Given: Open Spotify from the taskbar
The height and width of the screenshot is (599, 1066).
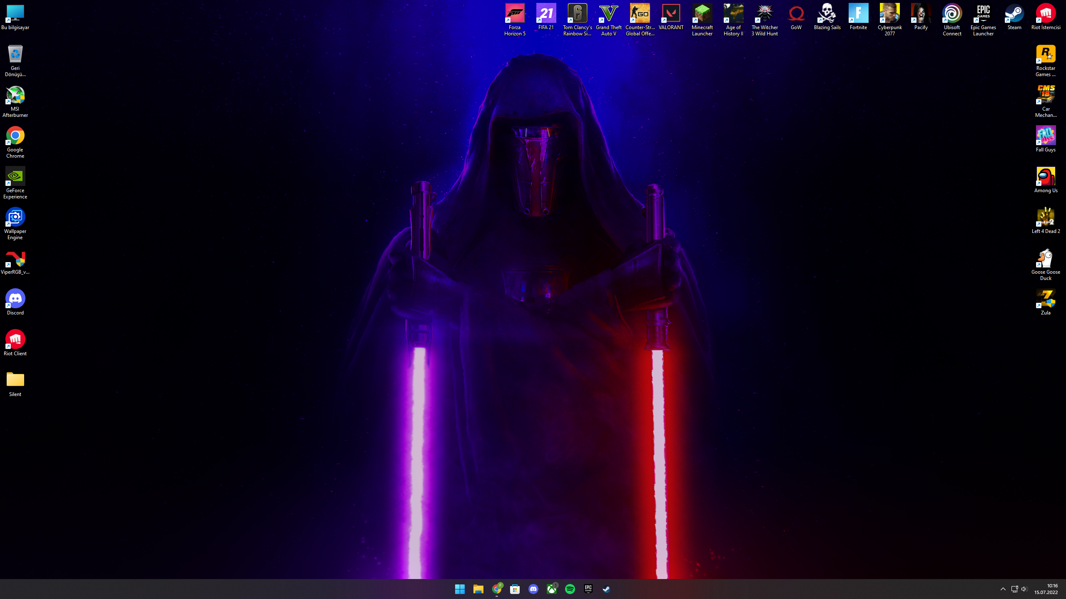Looking at the screenshot, I should [570, 589].
